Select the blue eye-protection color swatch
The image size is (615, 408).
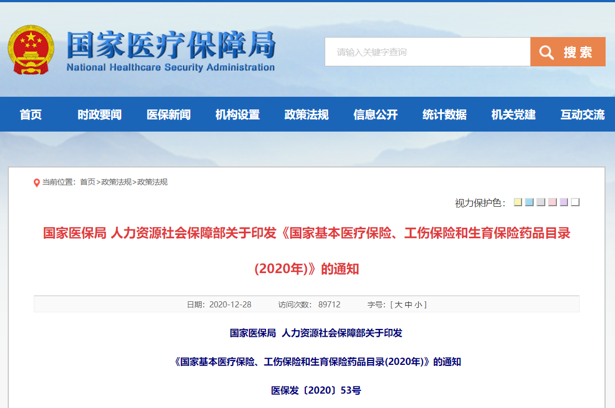pos(529,202)
